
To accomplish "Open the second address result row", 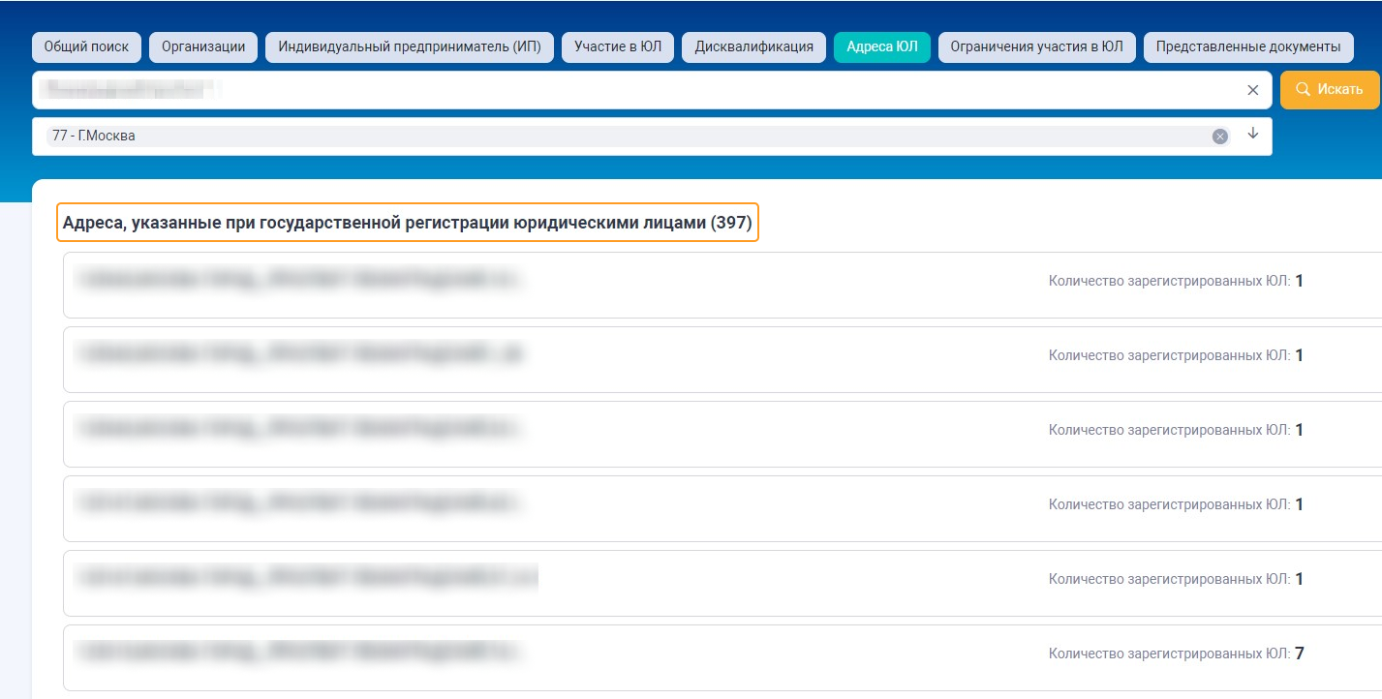I will 722,359.
